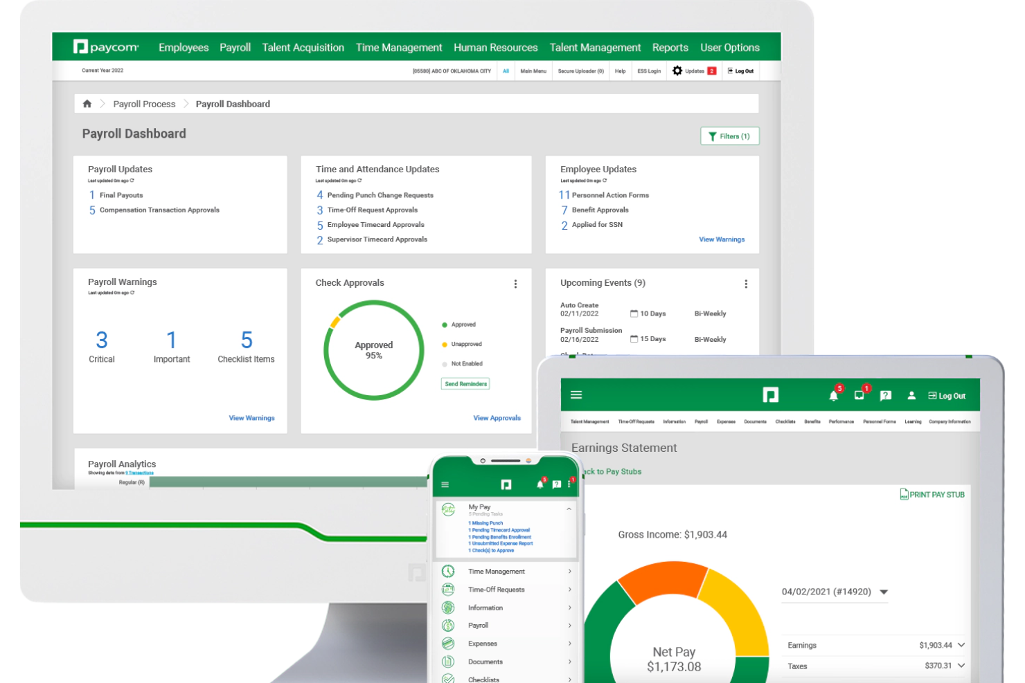Select the Benefits tab on tablet
This screenshot has height=683, width=1025.
tap(812, 421)
